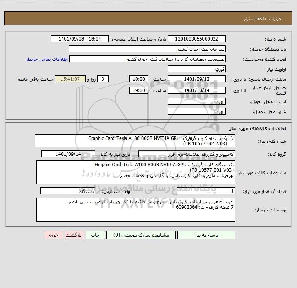This screenshot has width=297, height=288.
Task: Click the description box scroll stepper arrows
Action: coord(231,138)
